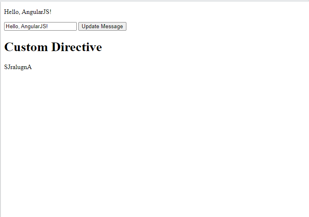
Task: Focus the message text input field
Action: click(40, 27)
